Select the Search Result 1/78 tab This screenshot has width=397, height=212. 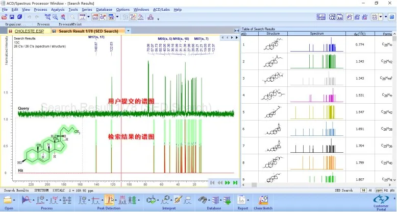pyautogui.click(x=88, y=31)
